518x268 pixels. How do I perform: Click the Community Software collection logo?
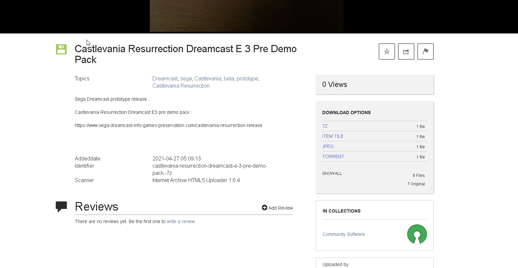coord(417,234)
